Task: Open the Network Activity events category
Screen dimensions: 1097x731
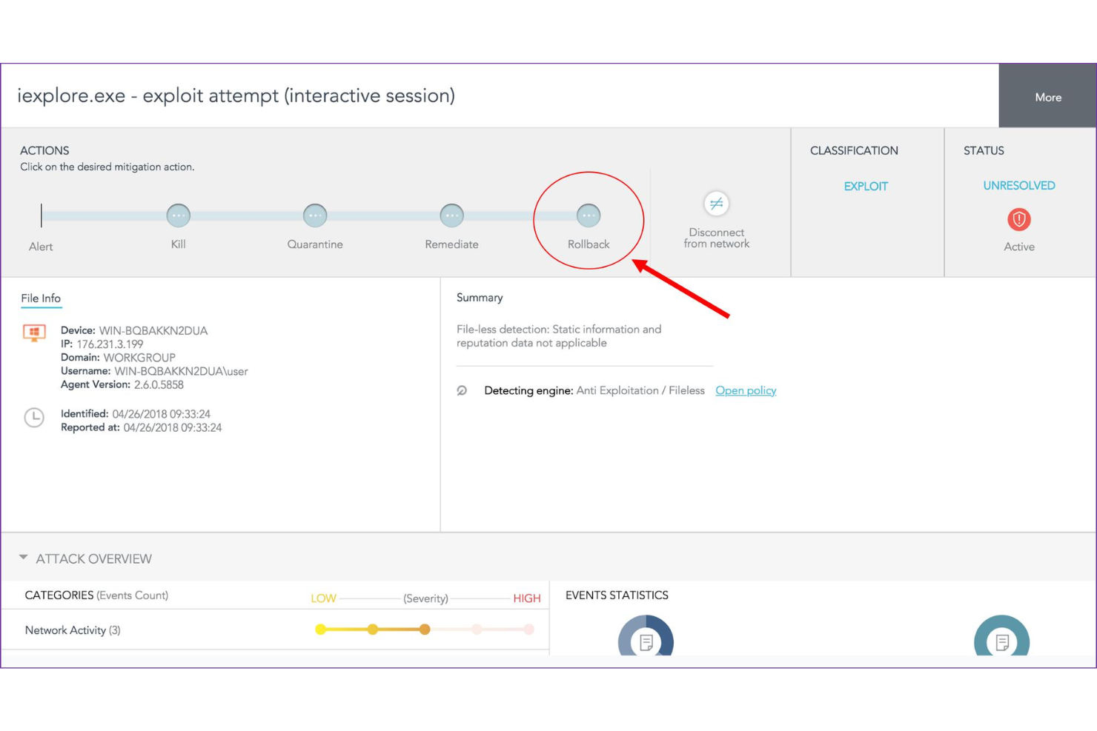Action: click(x=71, y=630)
